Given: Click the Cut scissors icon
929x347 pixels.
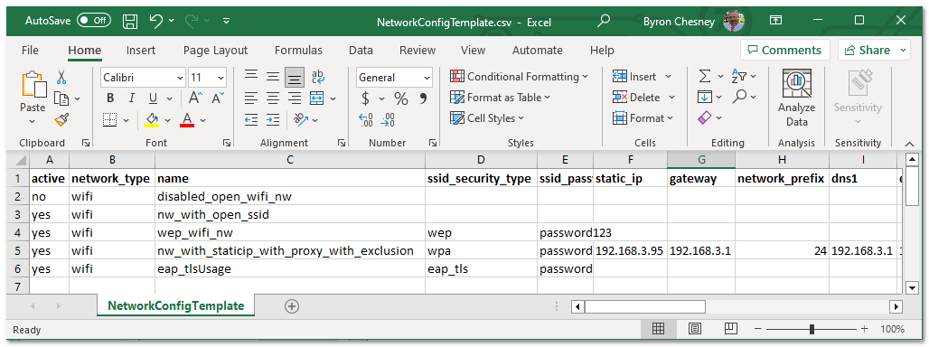Looking at the screenshot, I should 61,77.
